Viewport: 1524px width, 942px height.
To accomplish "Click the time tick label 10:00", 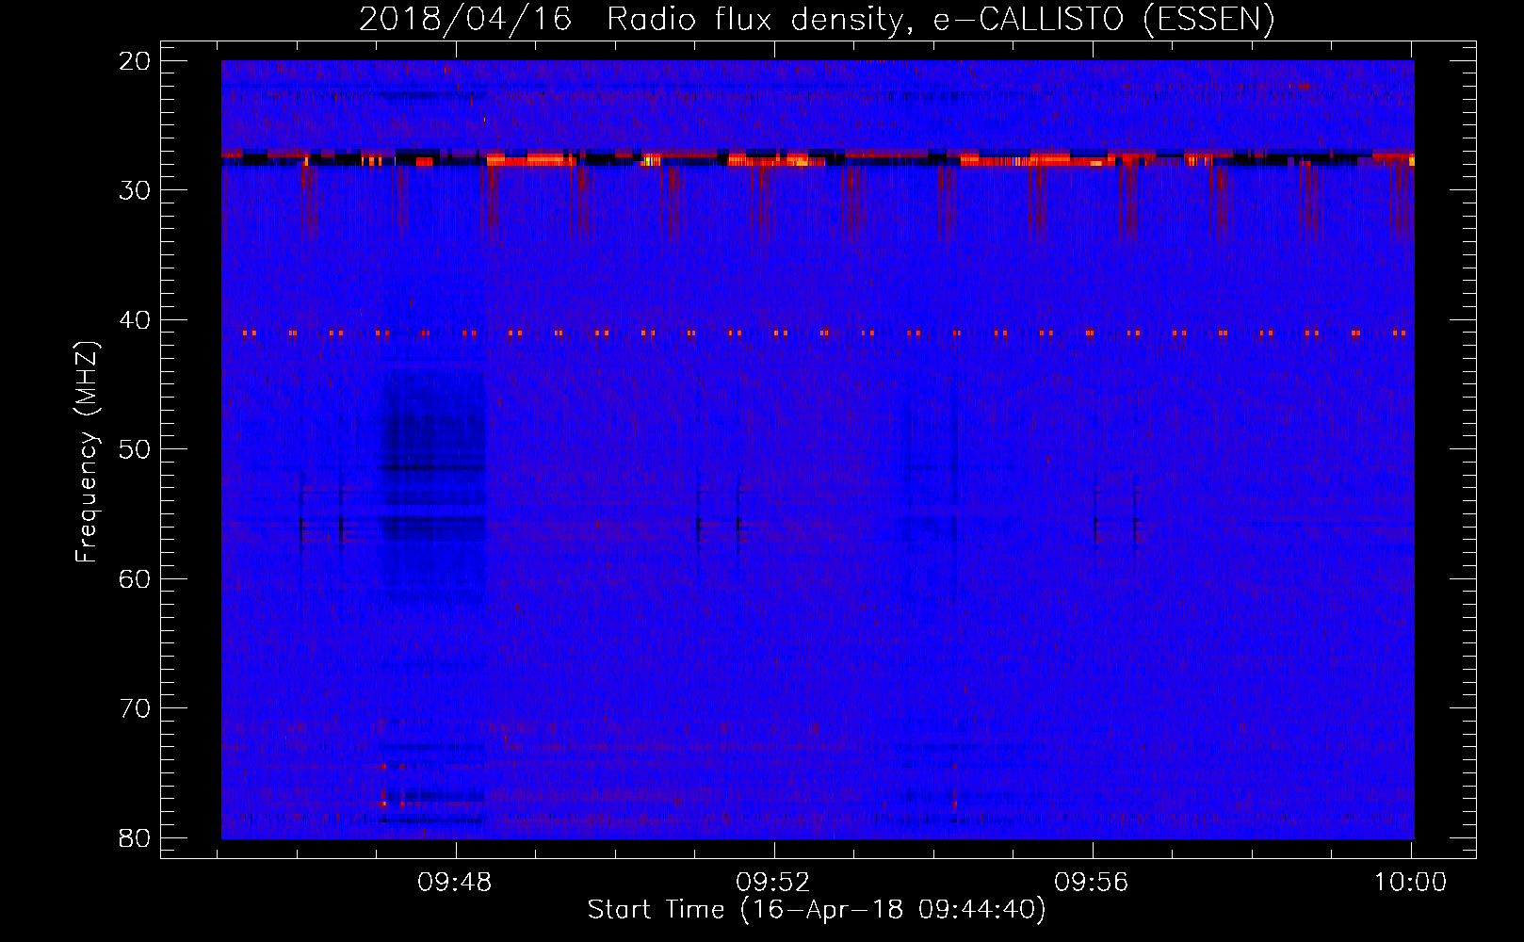I will [1410, 883].
